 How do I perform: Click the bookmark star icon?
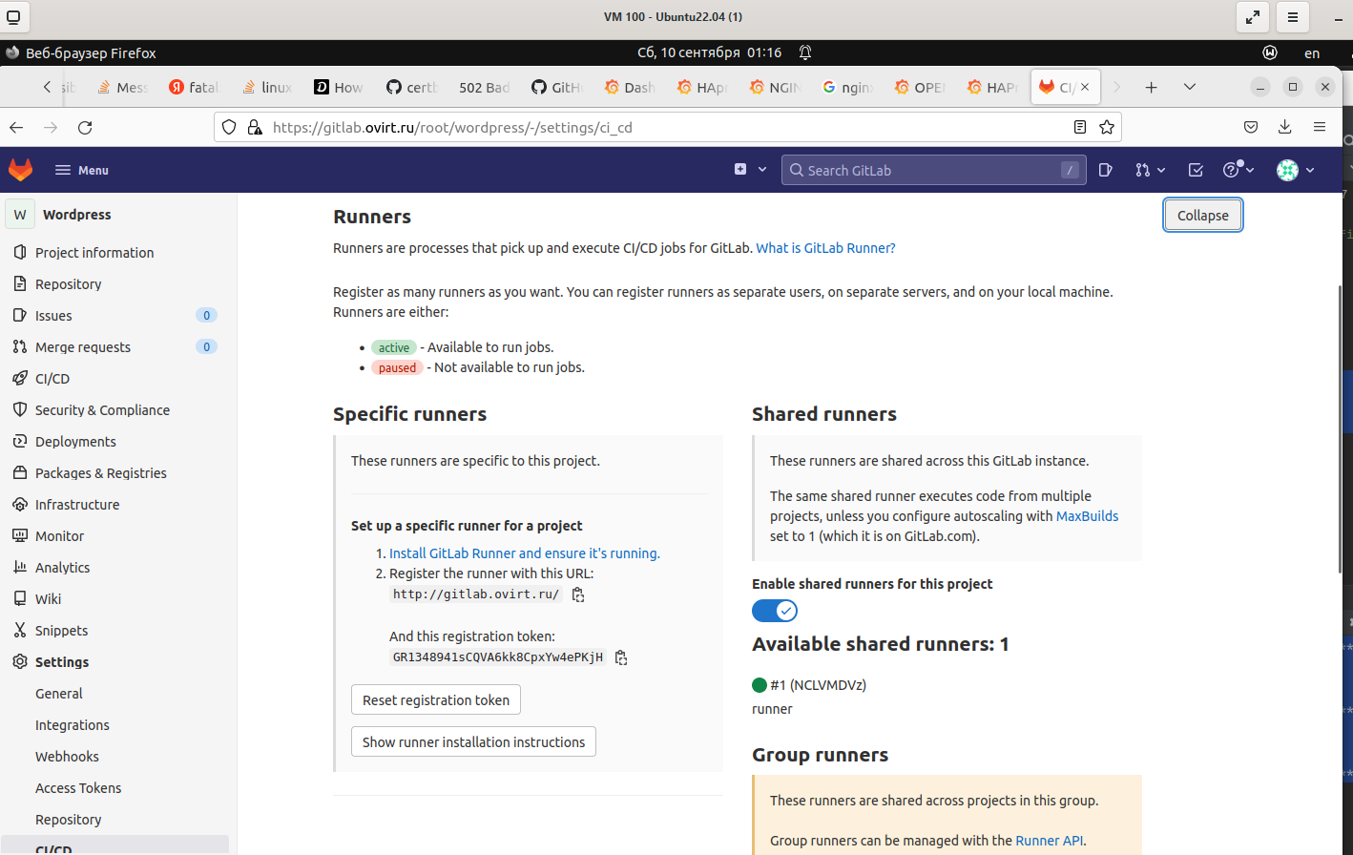(x=1107, y=127)
